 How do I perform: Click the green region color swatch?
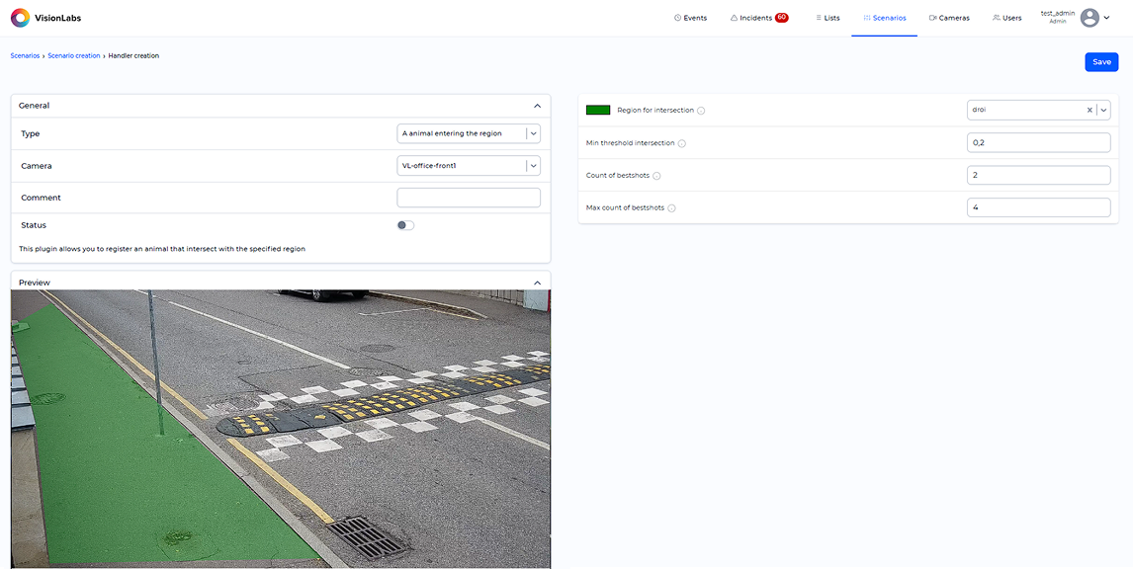click(598, 111)
